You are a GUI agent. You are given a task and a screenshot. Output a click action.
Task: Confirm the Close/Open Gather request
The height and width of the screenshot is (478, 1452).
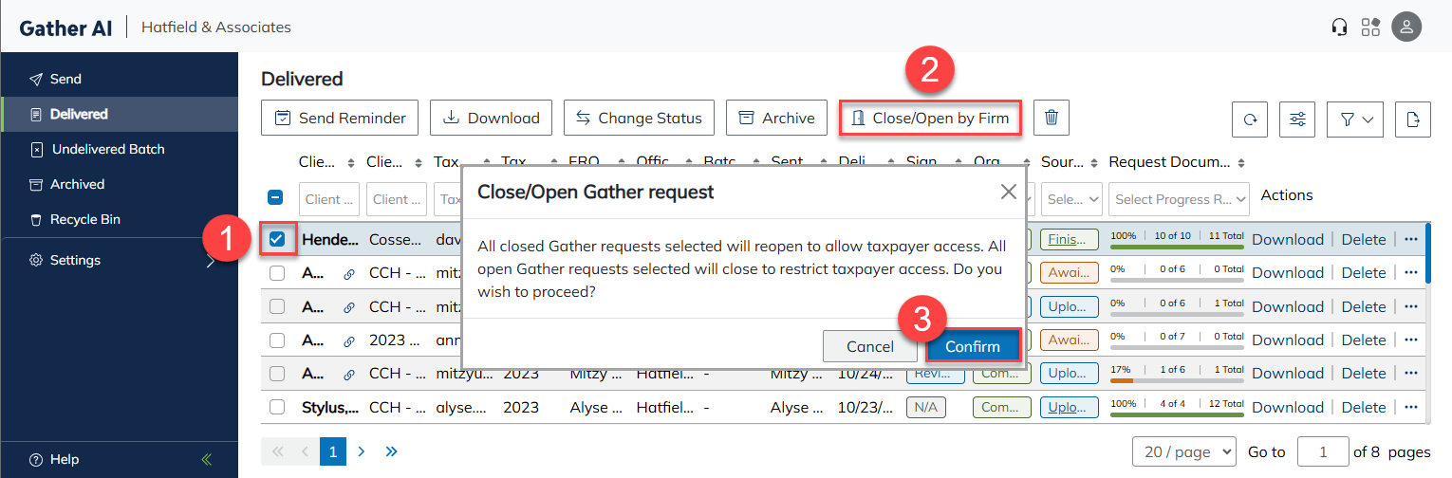coord(973,346)
